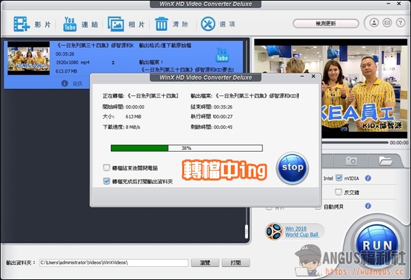Toggle the auto copy (自動拷貝) checkbox

click(x=318, y=207)
